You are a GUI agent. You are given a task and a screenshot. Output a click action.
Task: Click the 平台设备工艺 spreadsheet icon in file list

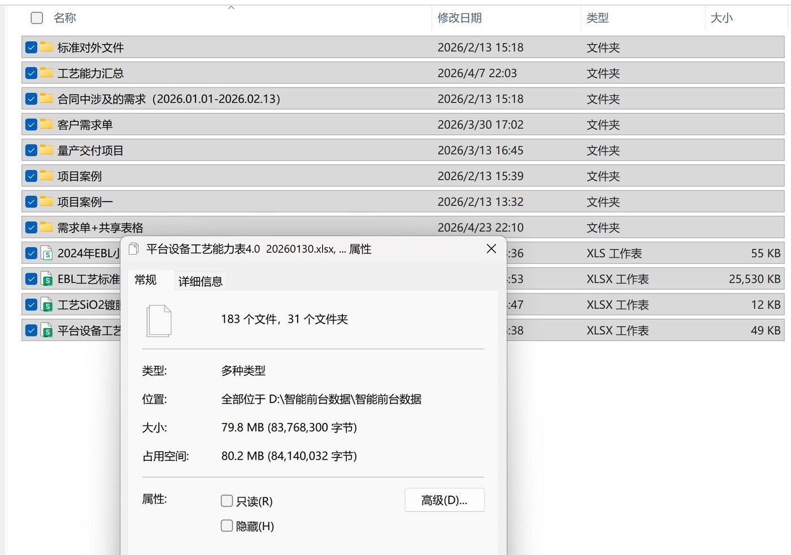47,330
